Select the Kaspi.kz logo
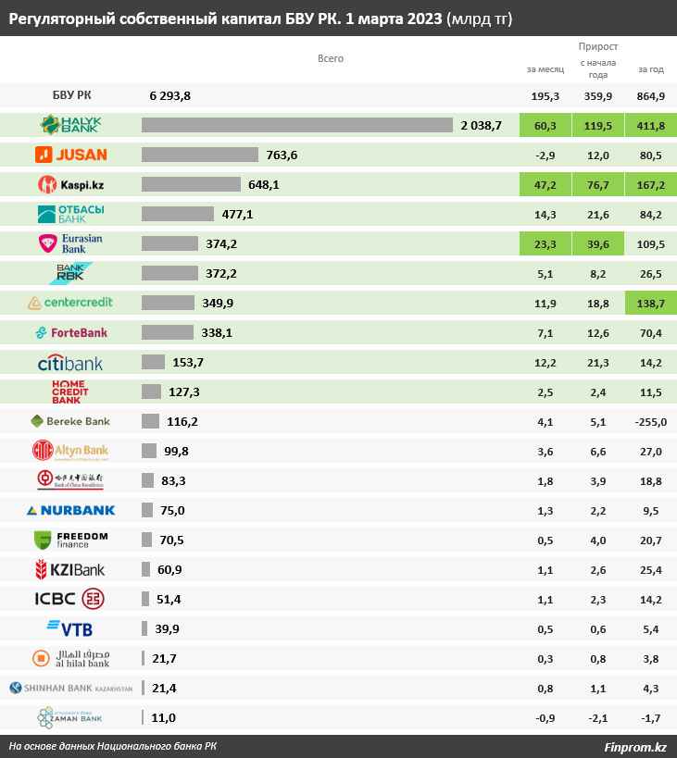The height and width of the screenshot is (758, 677). pyautogui.click(x=71, y=185)
